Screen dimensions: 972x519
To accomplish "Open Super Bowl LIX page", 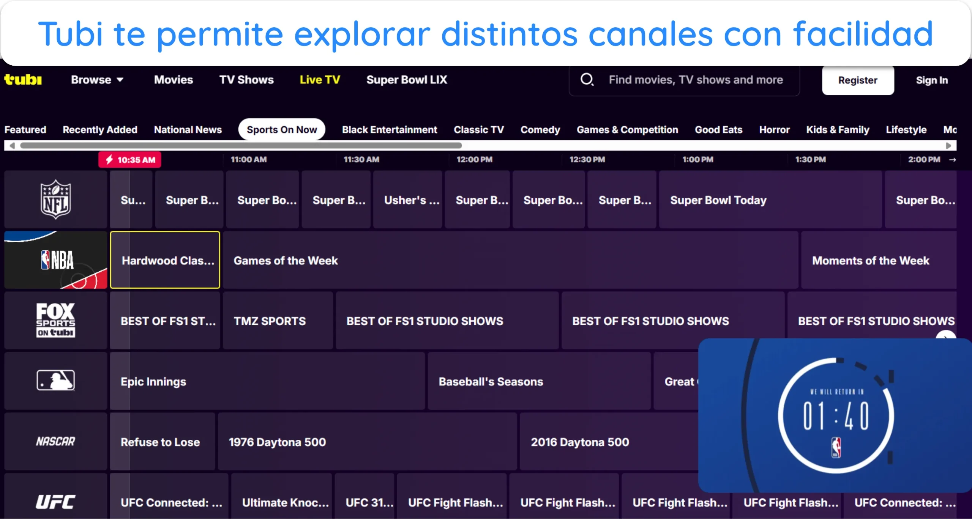I will [x=407, y=80].
